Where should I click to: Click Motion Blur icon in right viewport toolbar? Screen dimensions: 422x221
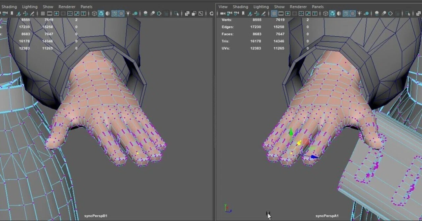tap(384, 14)
